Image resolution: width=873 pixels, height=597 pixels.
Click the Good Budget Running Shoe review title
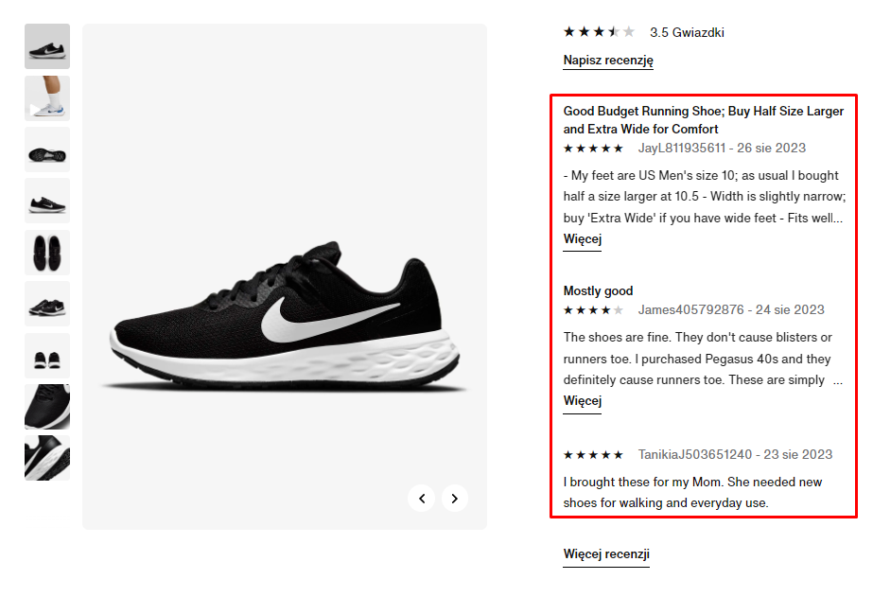click(x=703, y=120)
